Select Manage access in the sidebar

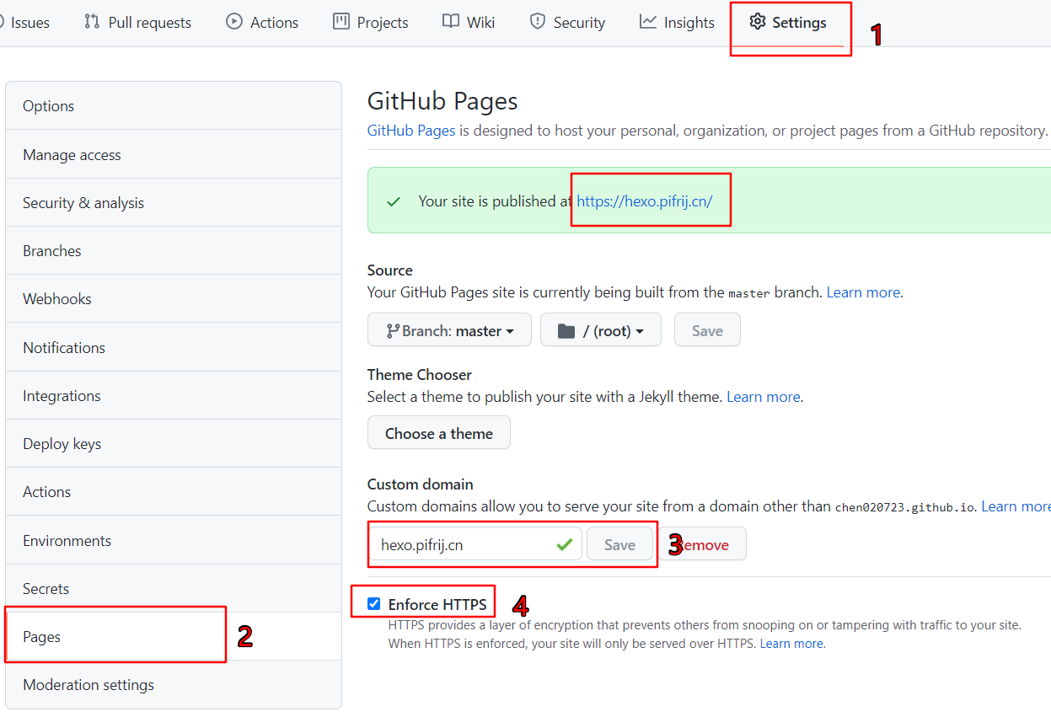tap(174, 154)
